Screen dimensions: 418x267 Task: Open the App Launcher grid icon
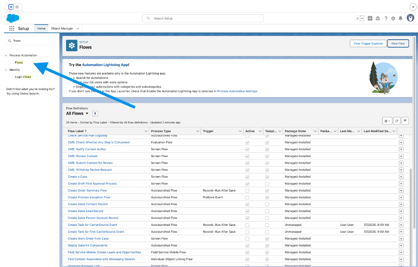tap(12, 29)
